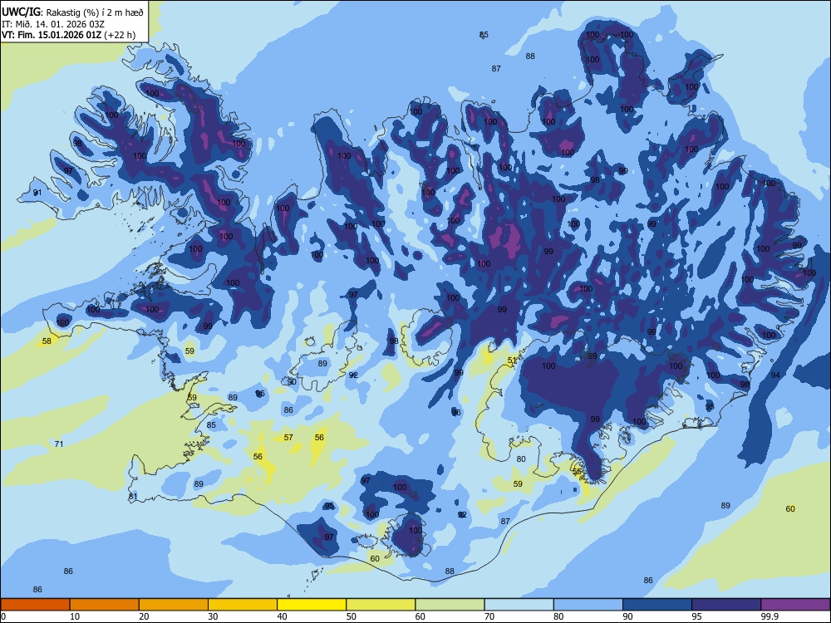Click the humidity value '57' on the map
The width and height of the screenshot is (831, 623).
coord(288,438)
